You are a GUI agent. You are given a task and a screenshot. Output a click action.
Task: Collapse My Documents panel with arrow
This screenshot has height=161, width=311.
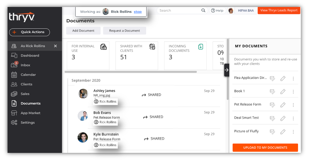[227, 70]
